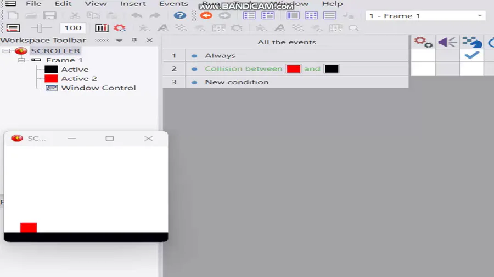This screenshot has height=277, width=494.
Task: Click the black object swatch in collision condition
Action: tap(332, 69)
